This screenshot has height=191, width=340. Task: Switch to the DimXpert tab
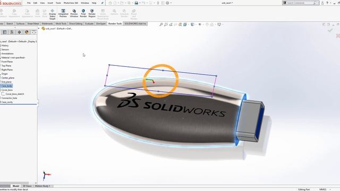tap(101, 23)
